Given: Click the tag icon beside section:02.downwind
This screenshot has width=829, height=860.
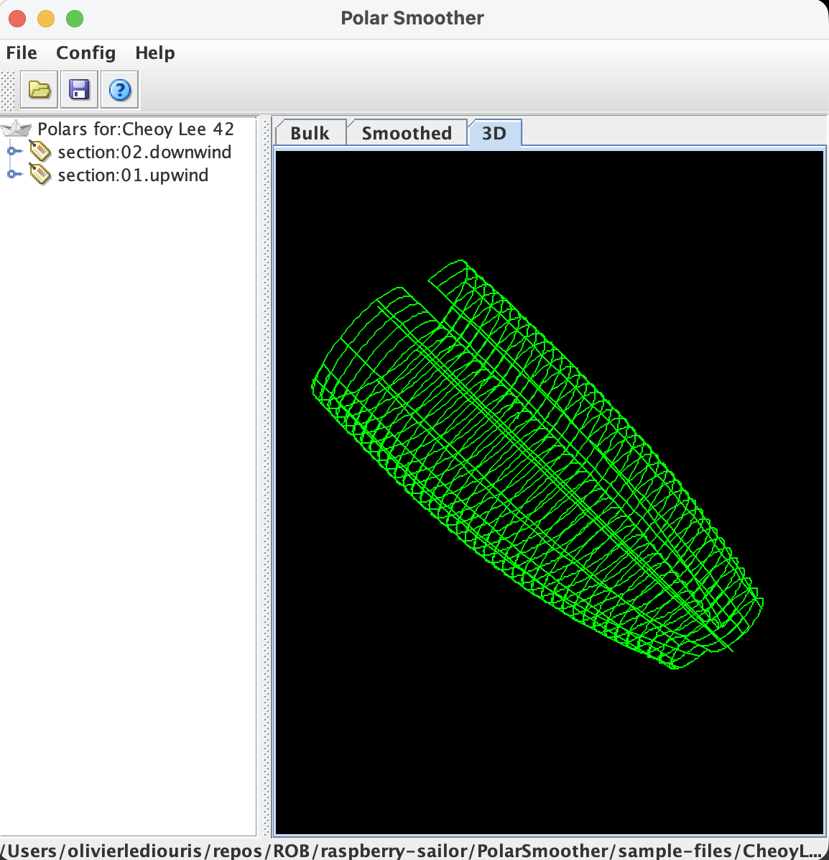Looking at the screenshot, I should (40, 152).
